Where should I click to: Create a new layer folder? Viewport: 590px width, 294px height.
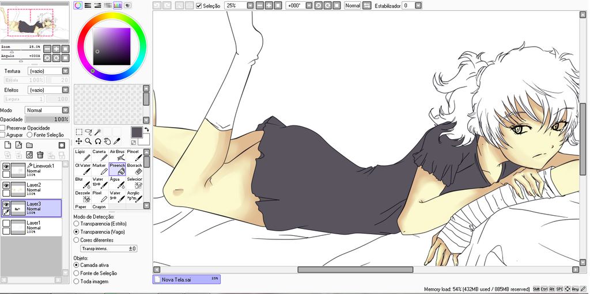tap(29, 145)
